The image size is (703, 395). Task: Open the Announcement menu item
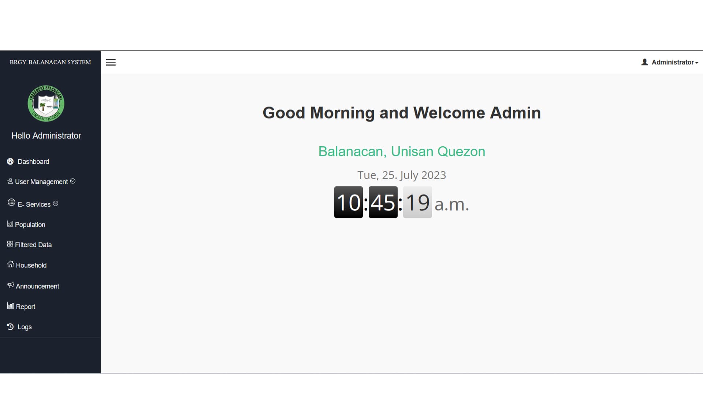pyautogui.click(x=37, y=286)
